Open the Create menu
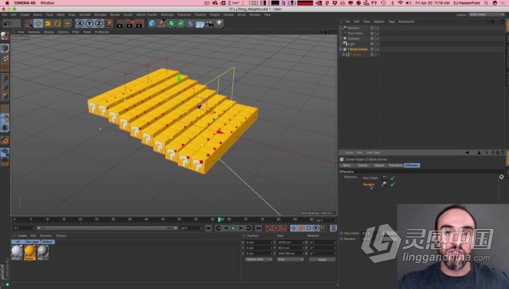The image size is (509, 289). coord(25,14)
